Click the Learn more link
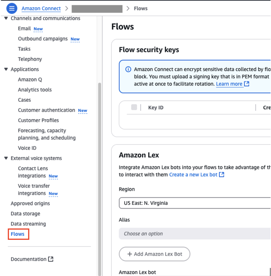Screen dimensions: 271x276 point(229,84)
